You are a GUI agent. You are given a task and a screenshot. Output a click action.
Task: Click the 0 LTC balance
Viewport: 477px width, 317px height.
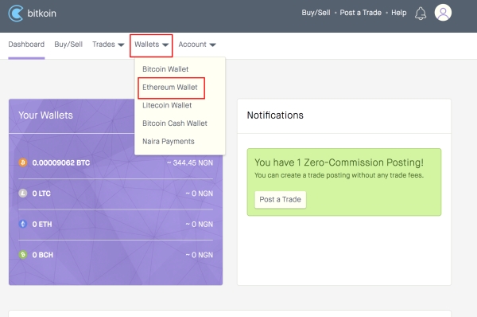click(41, 194)
